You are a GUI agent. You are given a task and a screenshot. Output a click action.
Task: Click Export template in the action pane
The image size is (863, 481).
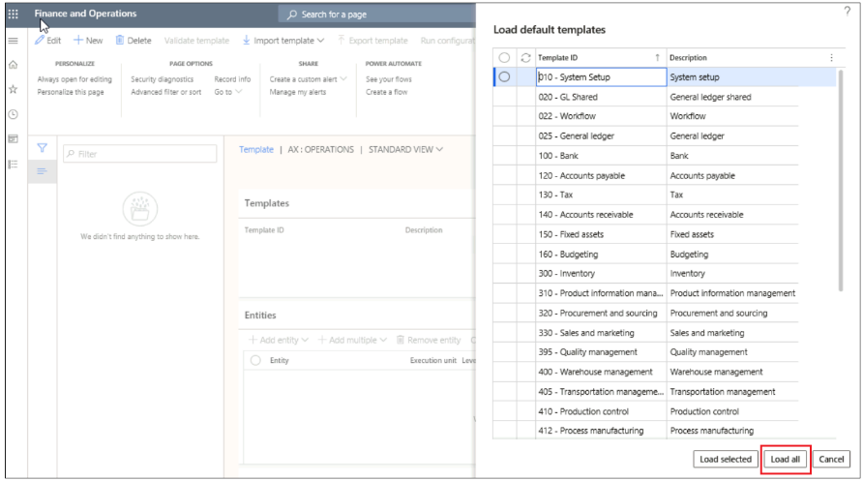coord(372,41)
